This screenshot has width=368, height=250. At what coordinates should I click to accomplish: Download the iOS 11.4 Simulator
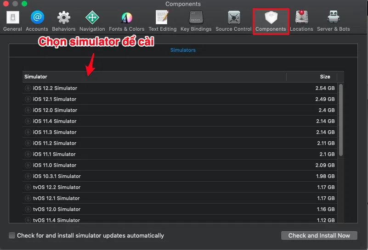click(x=28, y=121)
